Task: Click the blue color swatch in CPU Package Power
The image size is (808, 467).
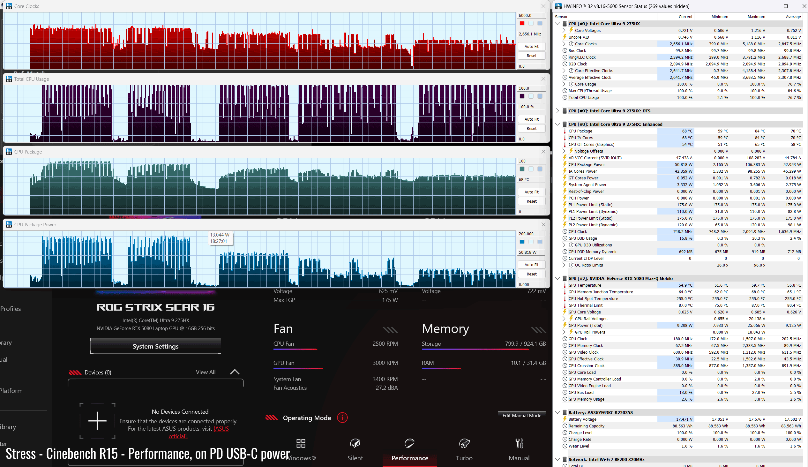Action: 522,242
